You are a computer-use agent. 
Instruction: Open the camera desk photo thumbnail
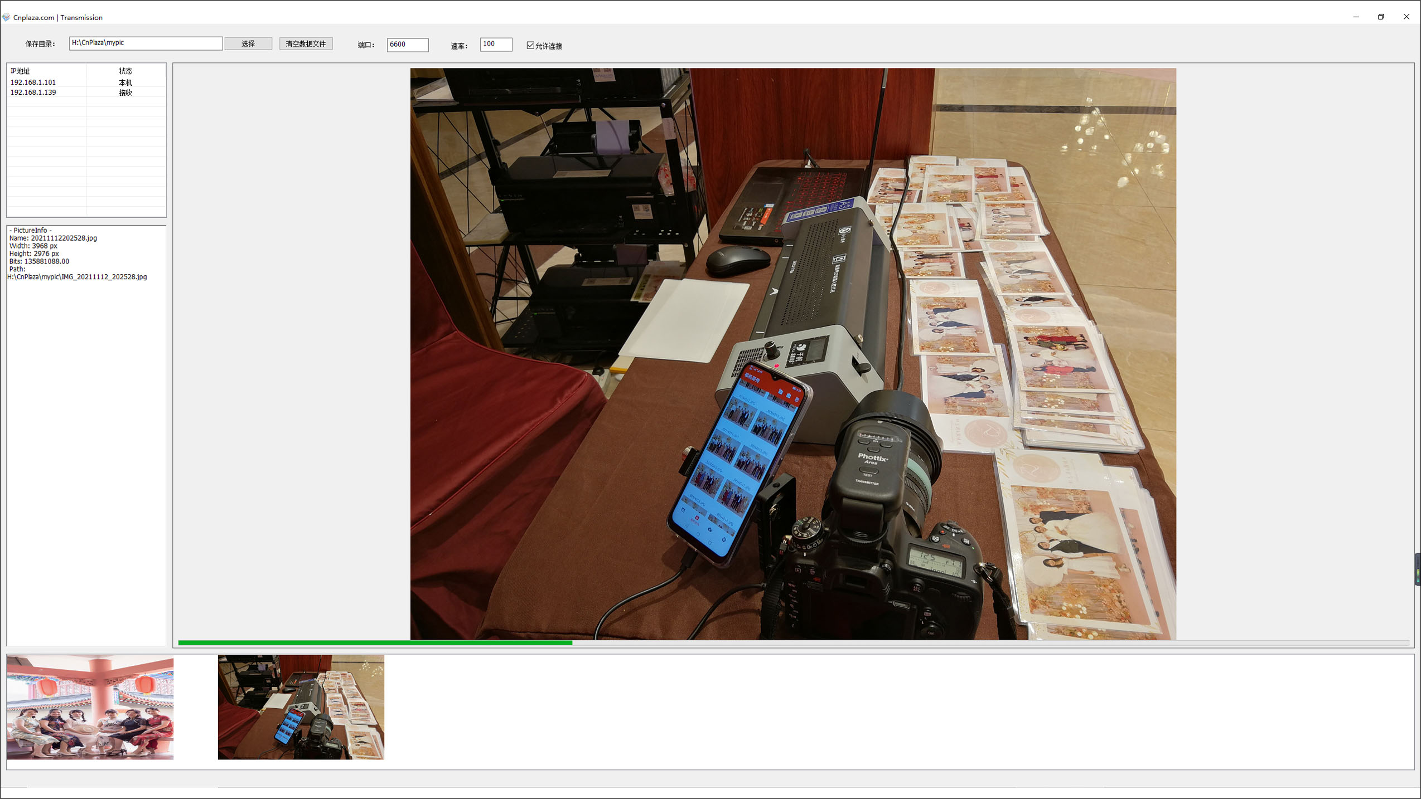click(301, 707)
